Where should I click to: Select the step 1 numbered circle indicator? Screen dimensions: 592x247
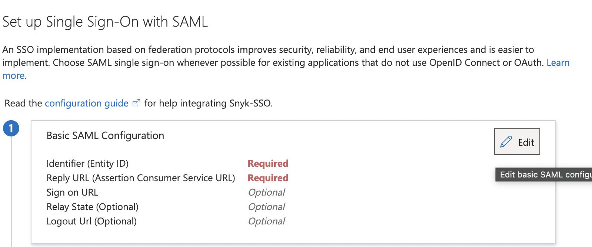click(11, 128)
